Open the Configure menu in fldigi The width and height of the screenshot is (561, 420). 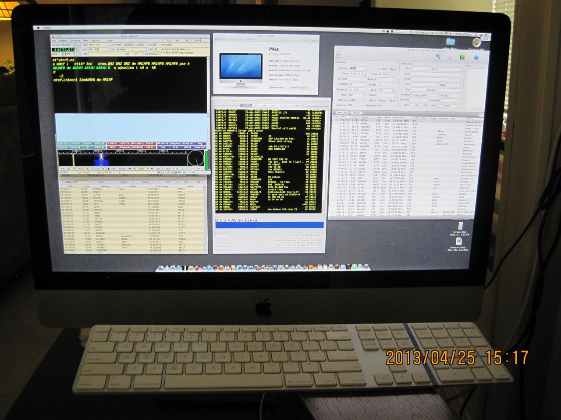[76, 40]
